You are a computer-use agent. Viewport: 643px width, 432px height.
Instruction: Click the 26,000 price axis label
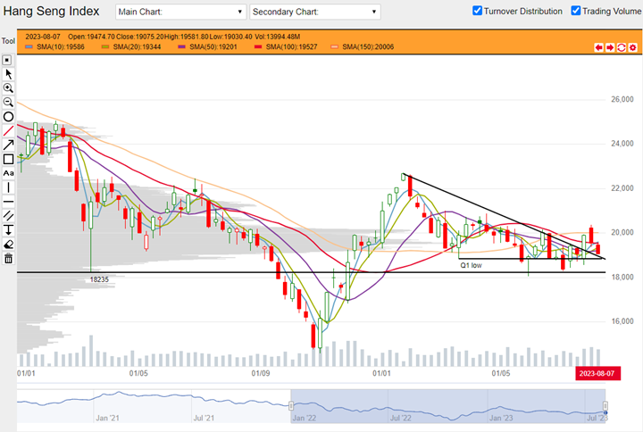[622, 99]
